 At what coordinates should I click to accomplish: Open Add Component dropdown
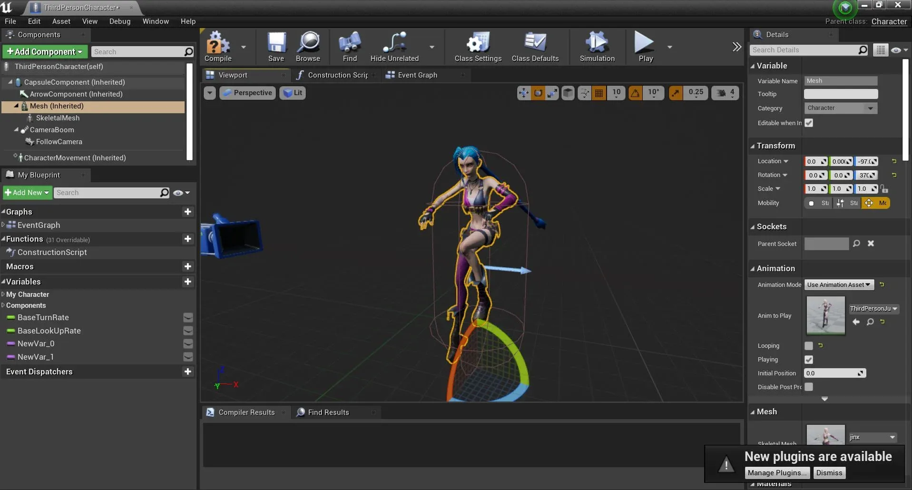point(44,51)
